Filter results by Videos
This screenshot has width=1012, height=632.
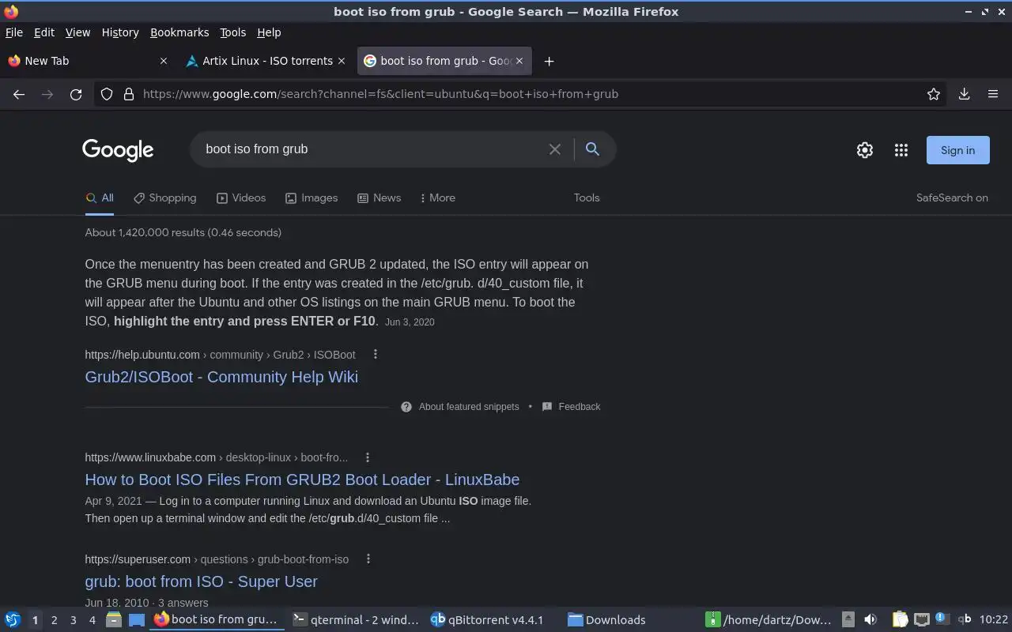[241, 198]
